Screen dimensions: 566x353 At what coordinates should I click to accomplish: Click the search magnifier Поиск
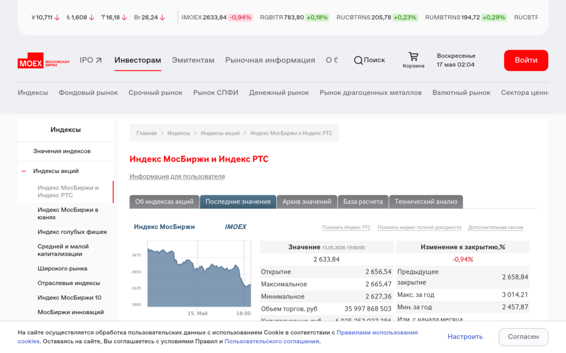369,60
